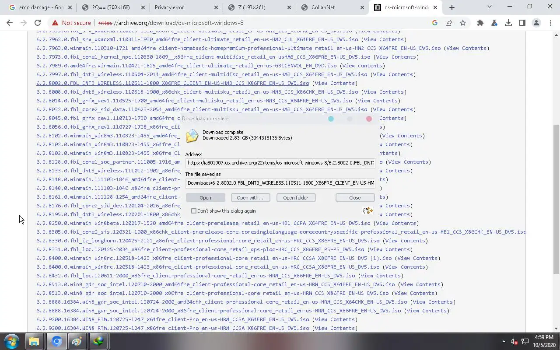
Task: Check 'Don't show this dialog again'
Action: click(x=194, y=211)
